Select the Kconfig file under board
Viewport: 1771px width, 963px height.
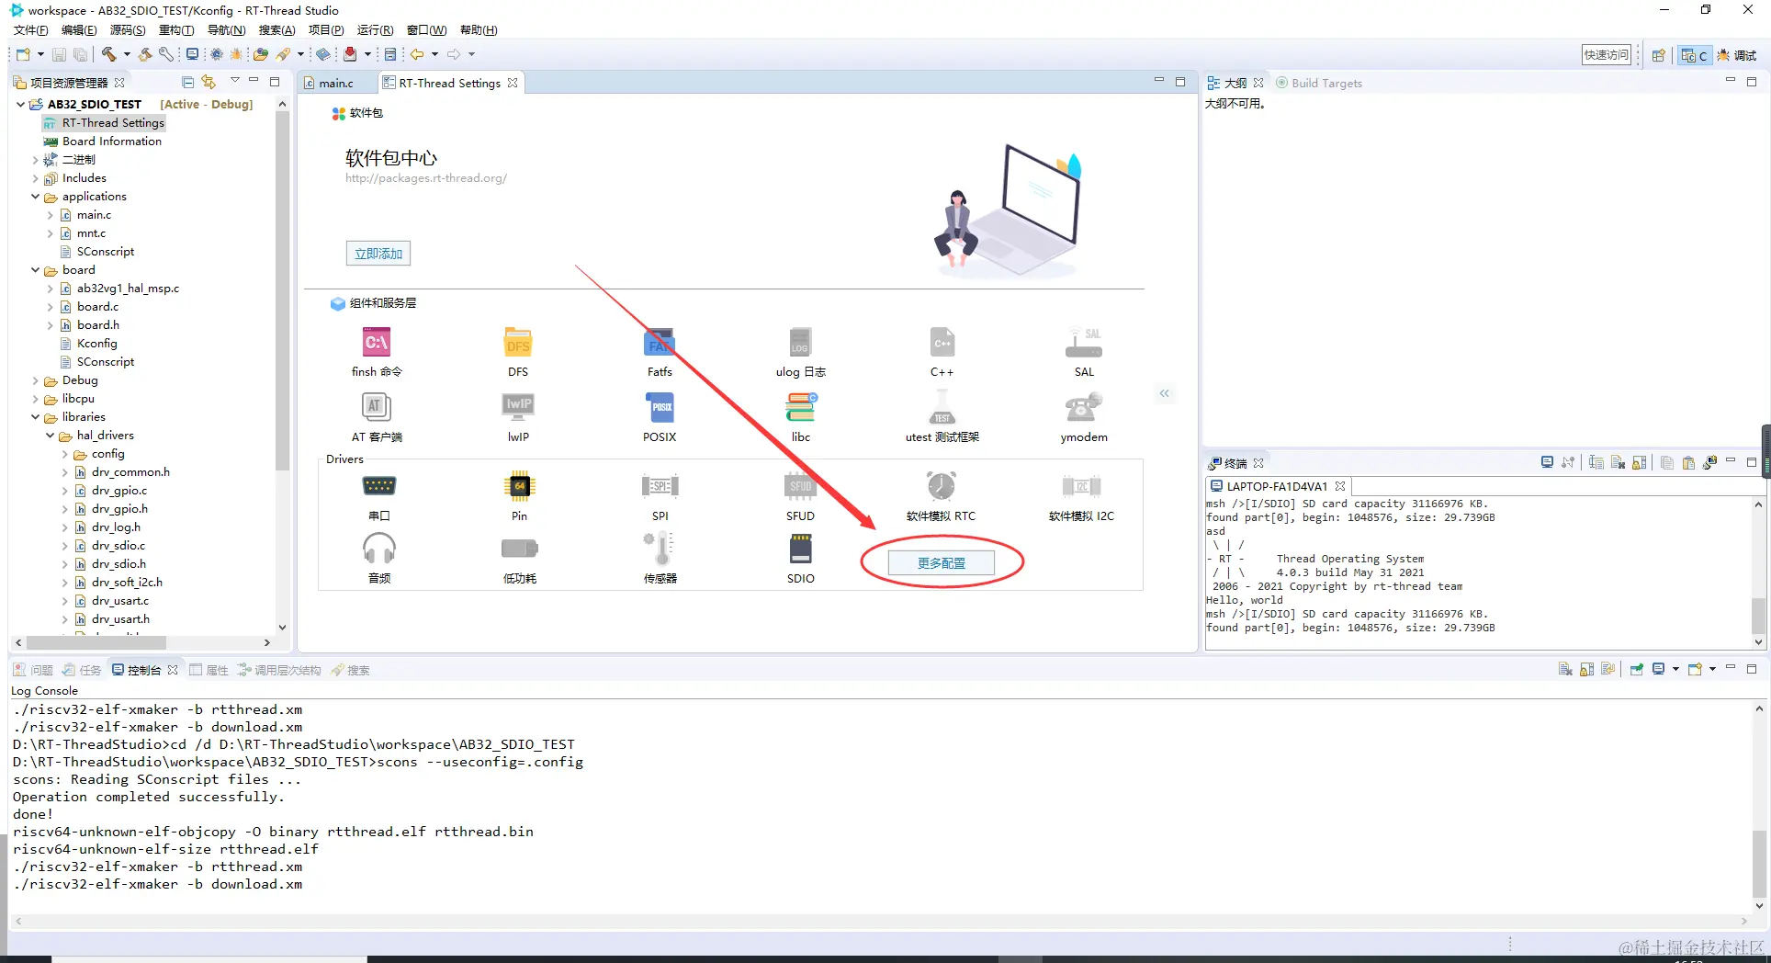[x=96, y=343]
